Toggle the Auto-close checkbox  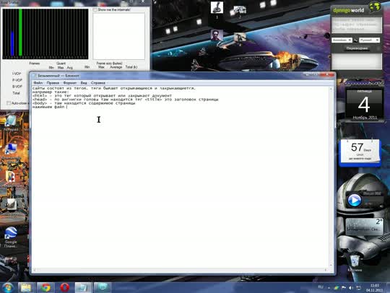point(9,103)
